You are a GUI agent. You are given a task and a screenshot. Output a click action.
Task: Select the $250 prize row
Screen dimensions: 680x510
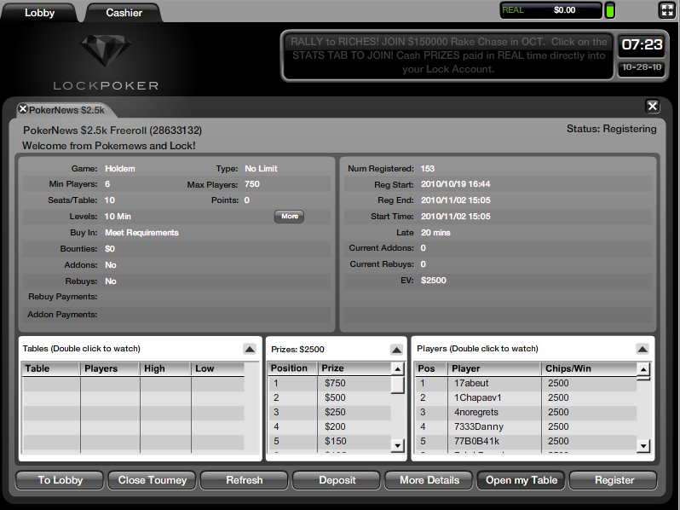click(x=330, y=412)
